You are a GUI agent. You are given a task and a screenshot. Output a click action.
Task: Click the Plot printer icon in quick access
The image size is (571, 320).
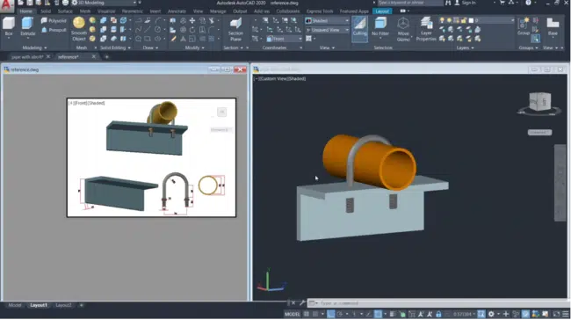65,3
